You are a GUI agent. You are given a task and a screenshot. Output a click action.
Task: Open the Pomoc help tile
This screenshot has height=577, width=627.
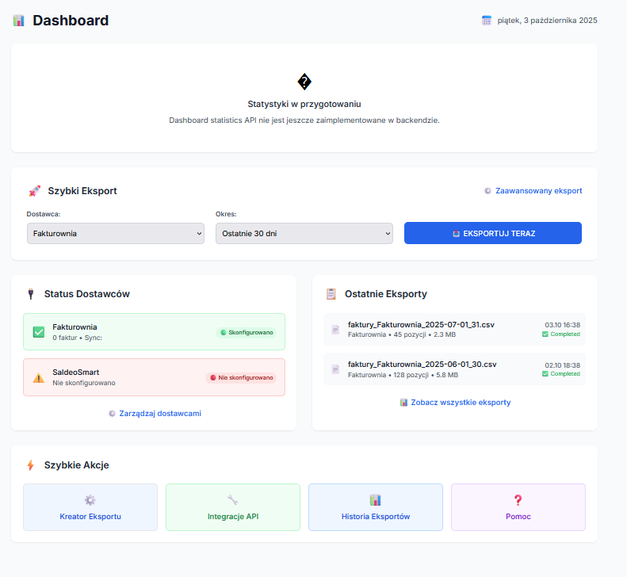point(518,507)
